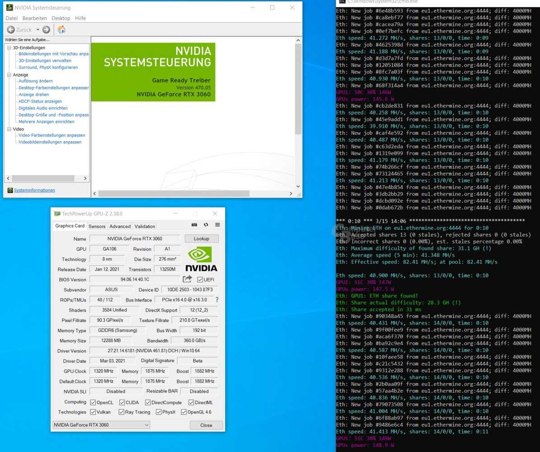Viewport: 540px width, 452px height.
Task: Click the Bandwidth value 360.0 GB/s
Action: point(195,341)
